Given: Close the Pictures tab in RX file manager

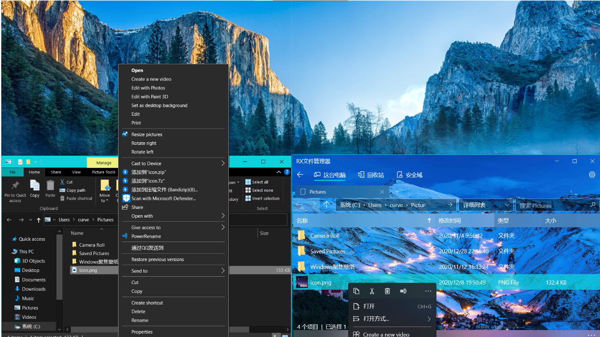Looking at the screenshot, I should click(382, 192).
